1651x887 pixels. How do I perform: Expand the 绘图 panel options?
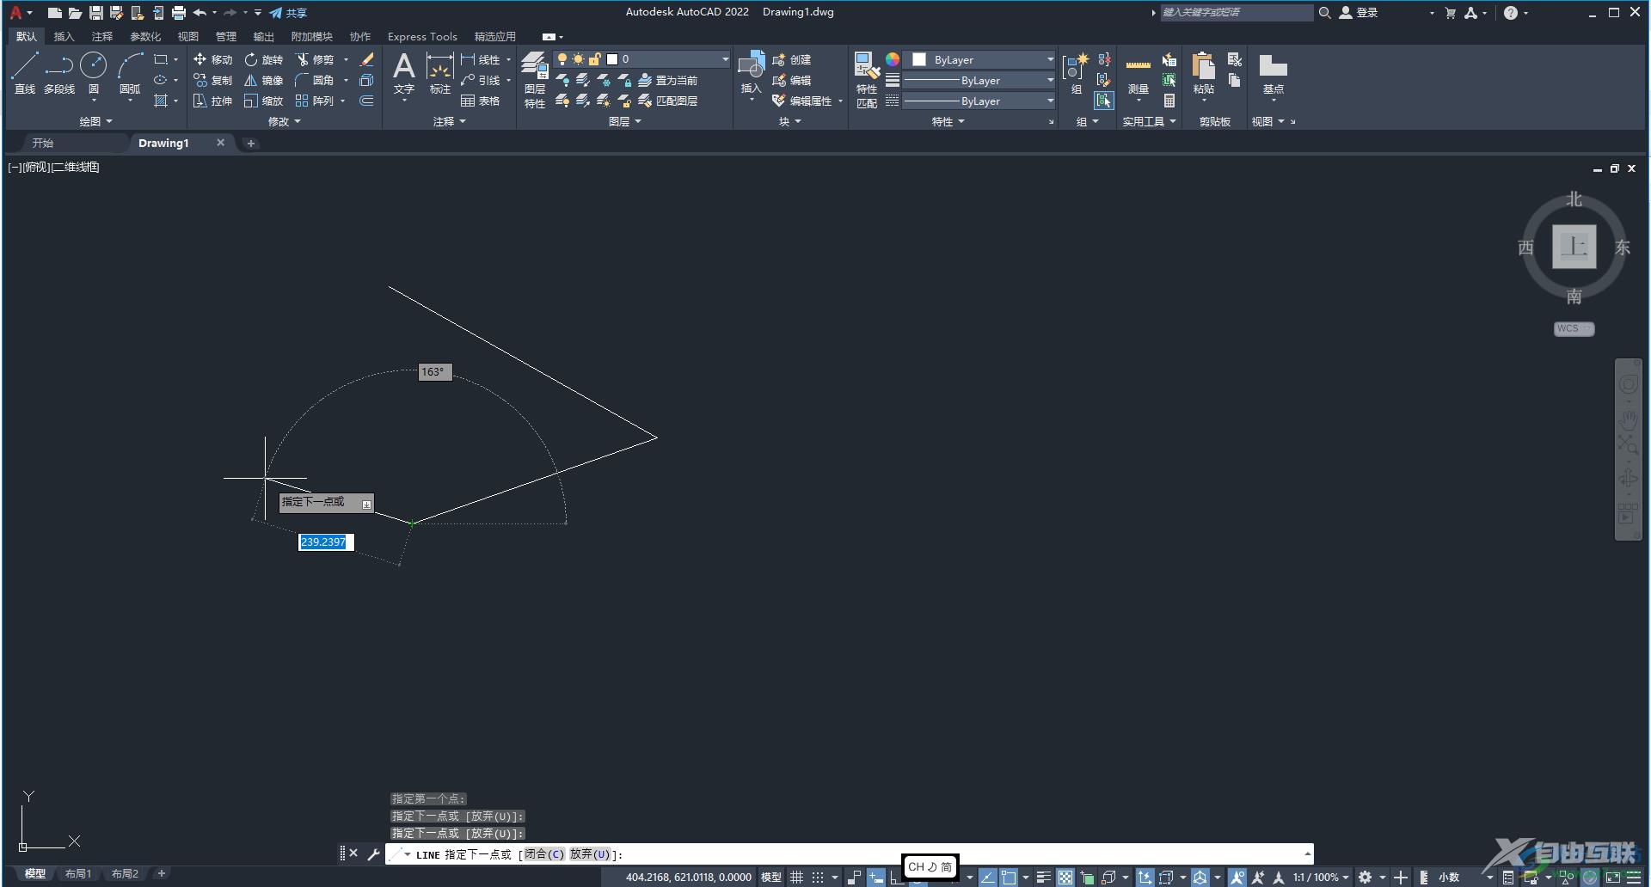(x=95, y=121)
